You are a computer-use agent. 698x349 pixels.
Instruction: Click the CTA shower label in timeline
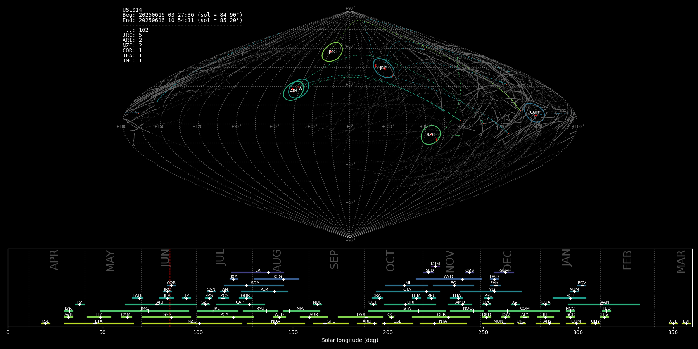[x=407, y=289]
